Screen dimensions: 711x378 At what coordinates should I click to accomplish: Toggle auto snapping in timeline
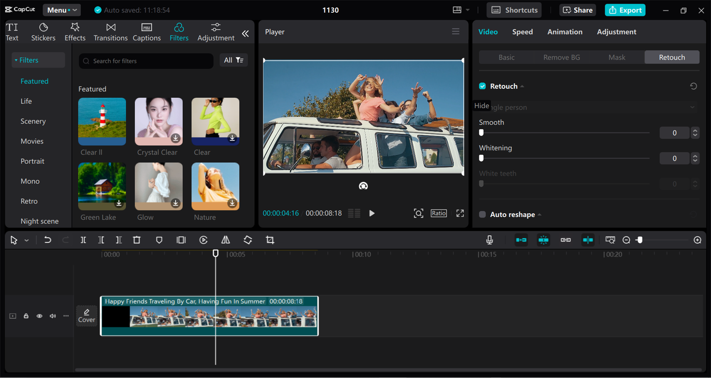(x=543, y=240)
